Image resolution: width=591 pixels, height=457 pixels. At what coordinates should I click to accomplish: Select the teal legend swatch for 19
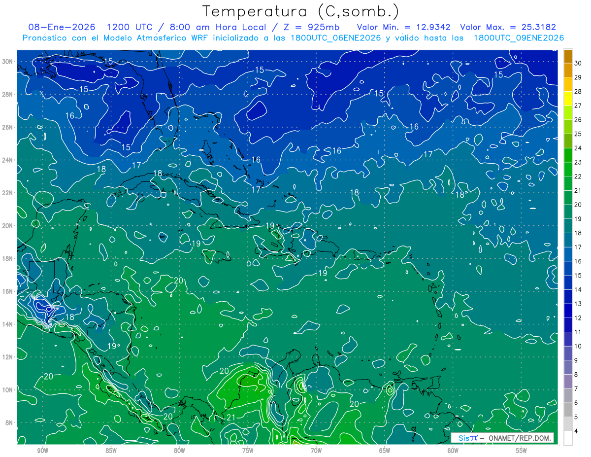[568, 212]
